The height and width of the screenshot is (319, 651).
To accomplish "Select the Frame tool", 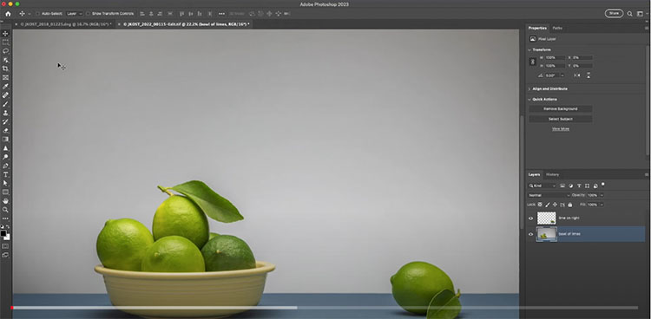I will tap(5, 77).
